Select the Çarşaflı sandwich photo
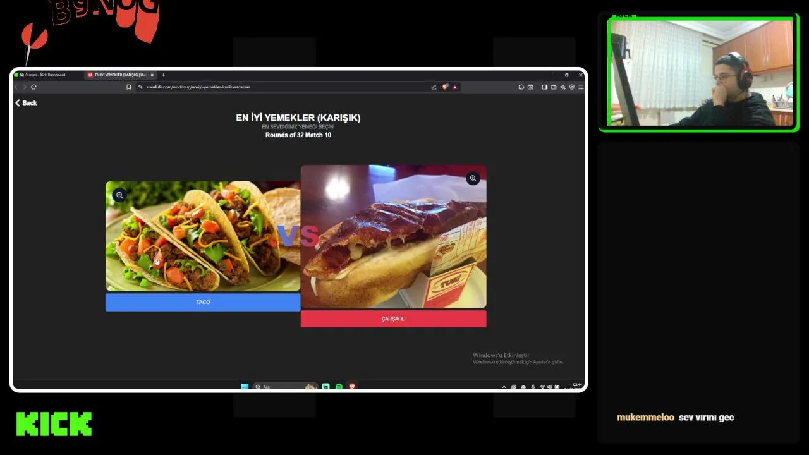 pos(393,237)
